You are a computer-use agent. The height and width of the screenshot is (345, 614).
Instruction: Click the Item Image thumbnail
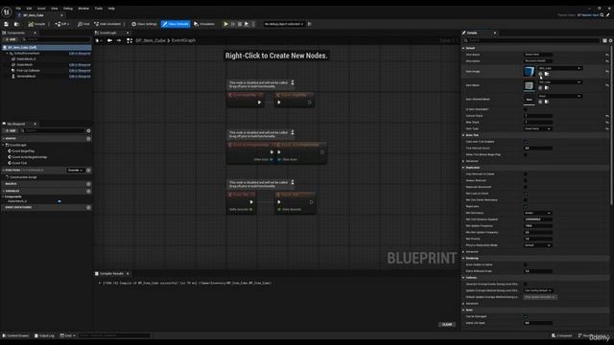529,71
